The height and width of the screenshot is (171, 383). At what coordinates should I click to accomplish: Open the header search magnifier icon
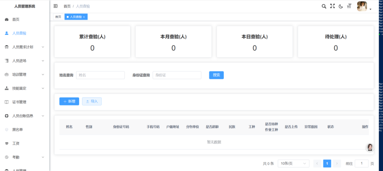324,6
